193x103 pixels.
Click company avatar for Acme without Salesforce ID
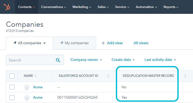(x=27, y=87)
